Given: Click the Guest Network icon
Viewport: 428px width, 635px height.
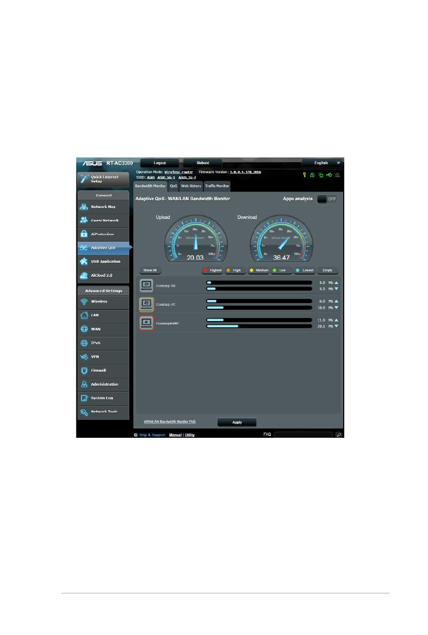Looking at the screenshot, I should pyautogui.click(x=84, y=220).
